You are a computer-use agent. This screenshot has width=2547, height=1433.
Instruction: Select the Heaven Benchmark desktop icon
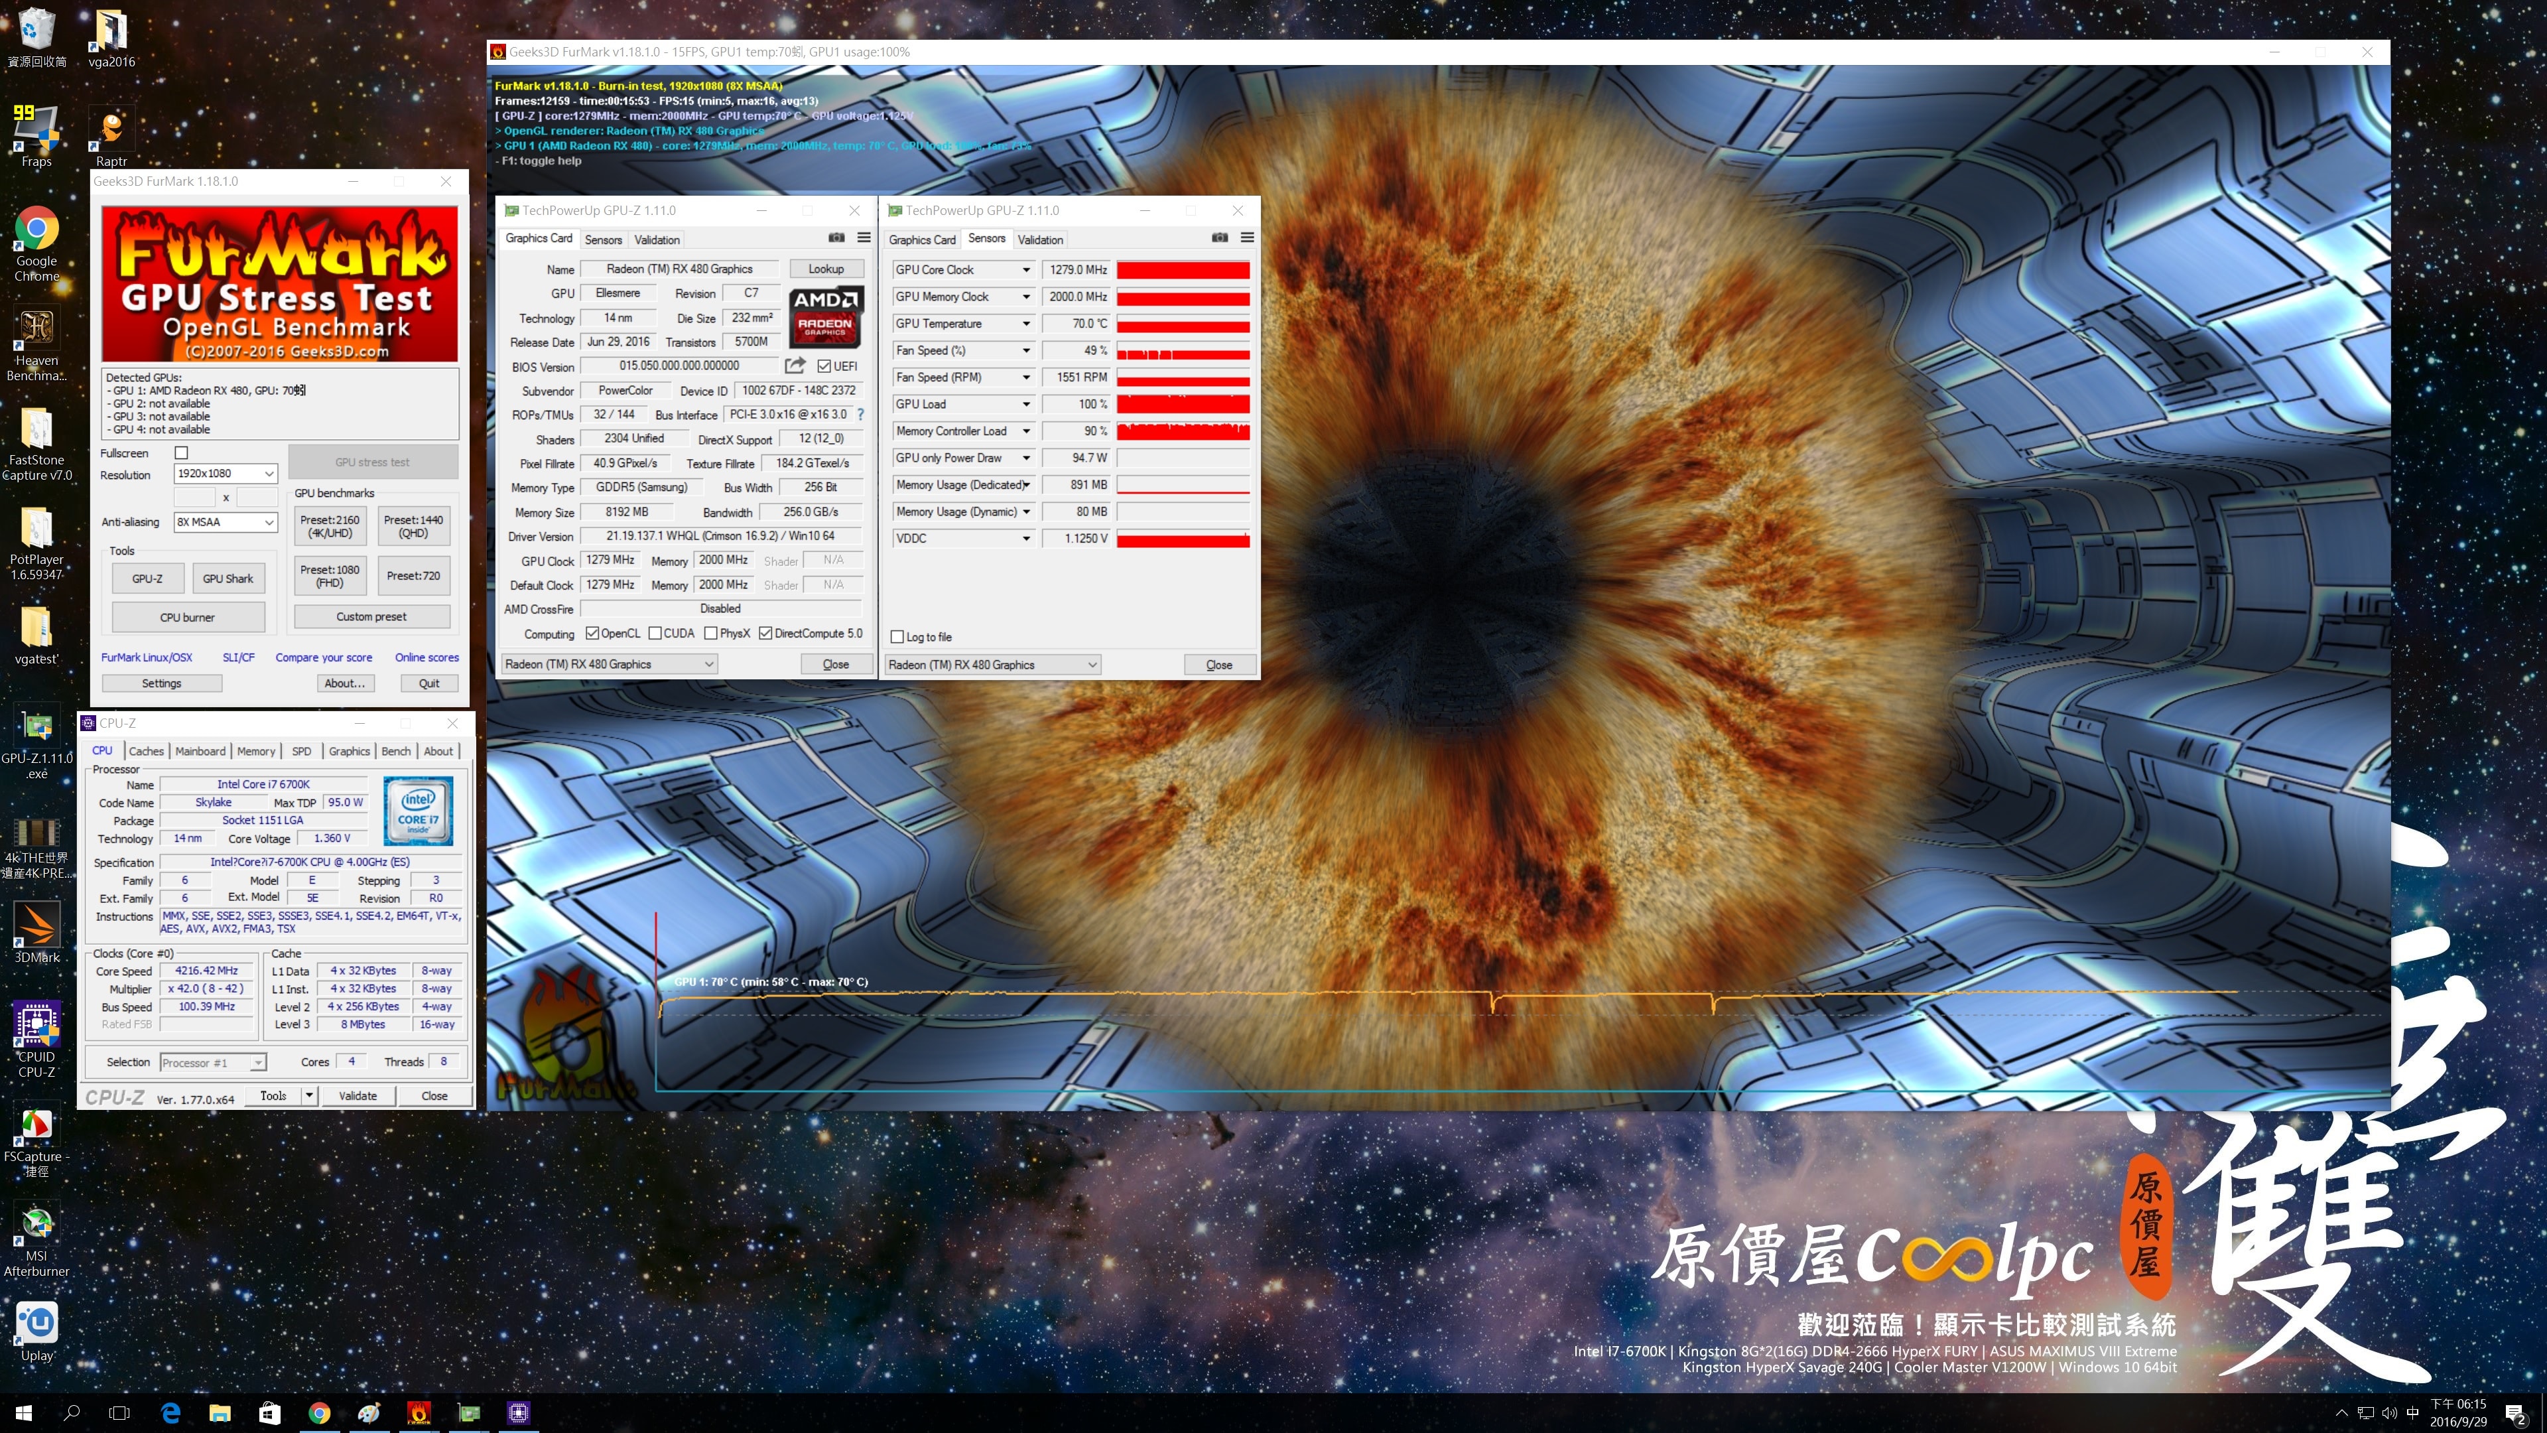(36, 343)
